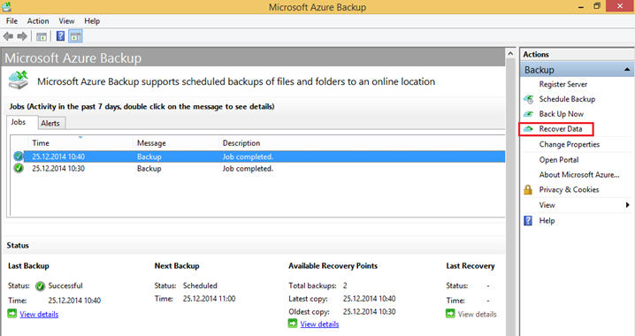Open the Action menu
The width and height of the screenshot is (635, 336).
pos(38,21)
